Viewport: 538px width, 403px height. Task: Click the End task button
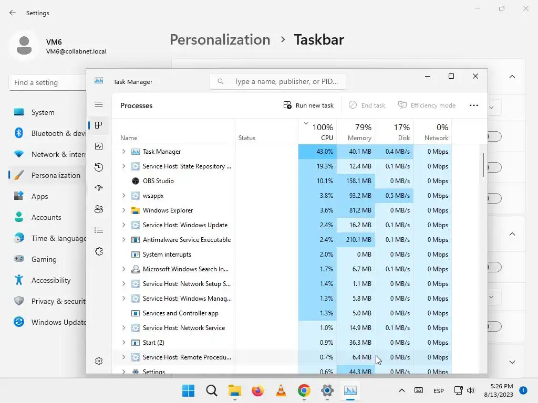(x=367, y=105)
